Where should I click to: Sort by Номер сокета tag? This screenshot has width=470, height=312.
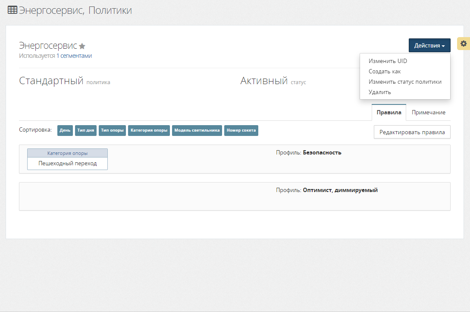(241, 130)
